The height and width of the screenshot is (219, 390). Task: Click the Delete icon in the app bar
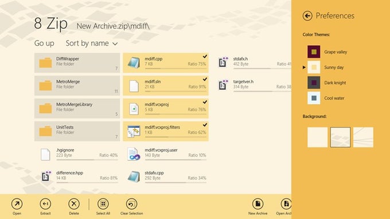coord(74,204)
